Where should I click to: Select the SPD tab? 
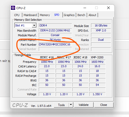pos(57,15)
